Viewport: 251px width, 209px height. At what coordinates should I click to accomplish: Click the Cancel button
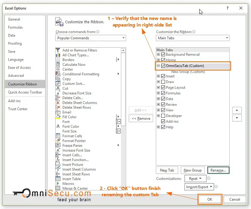(235, 199)
